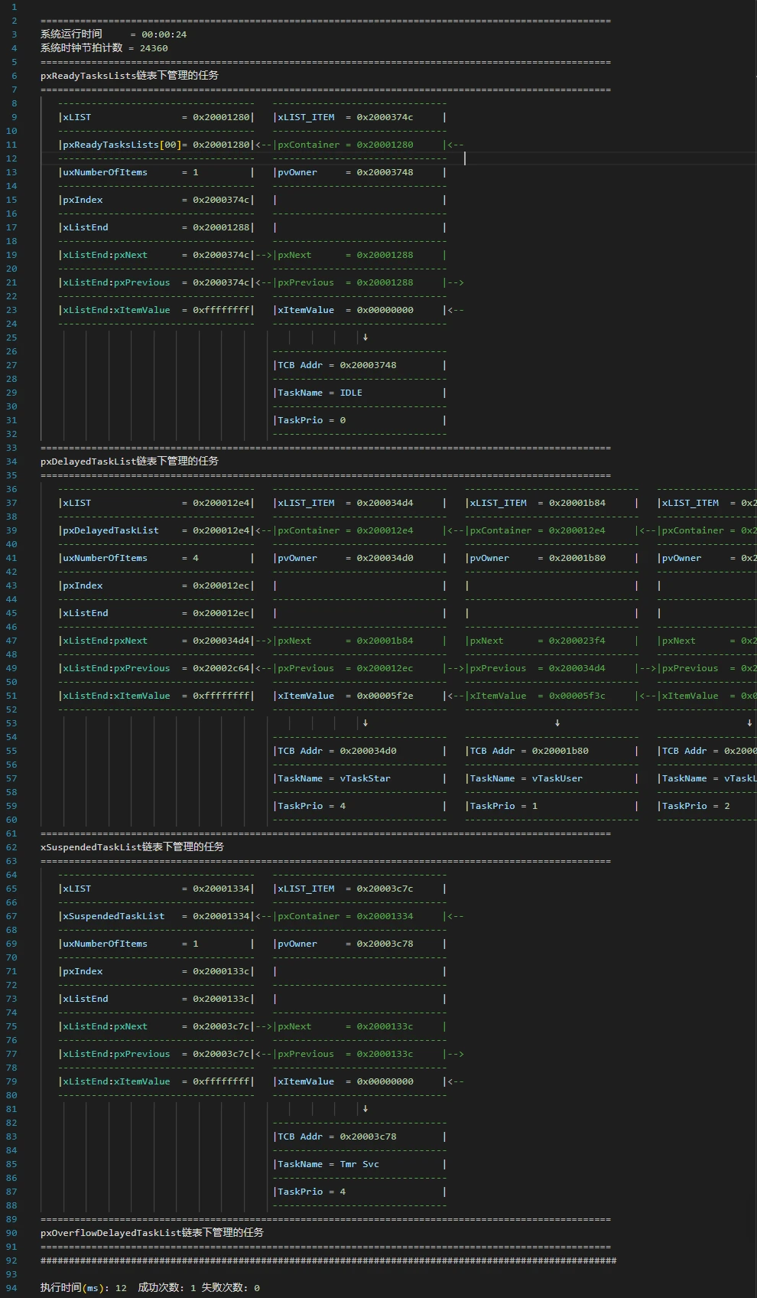Select pxPrevious value 0x20001288
757x1298 pixels.
(x=385, y=282)
